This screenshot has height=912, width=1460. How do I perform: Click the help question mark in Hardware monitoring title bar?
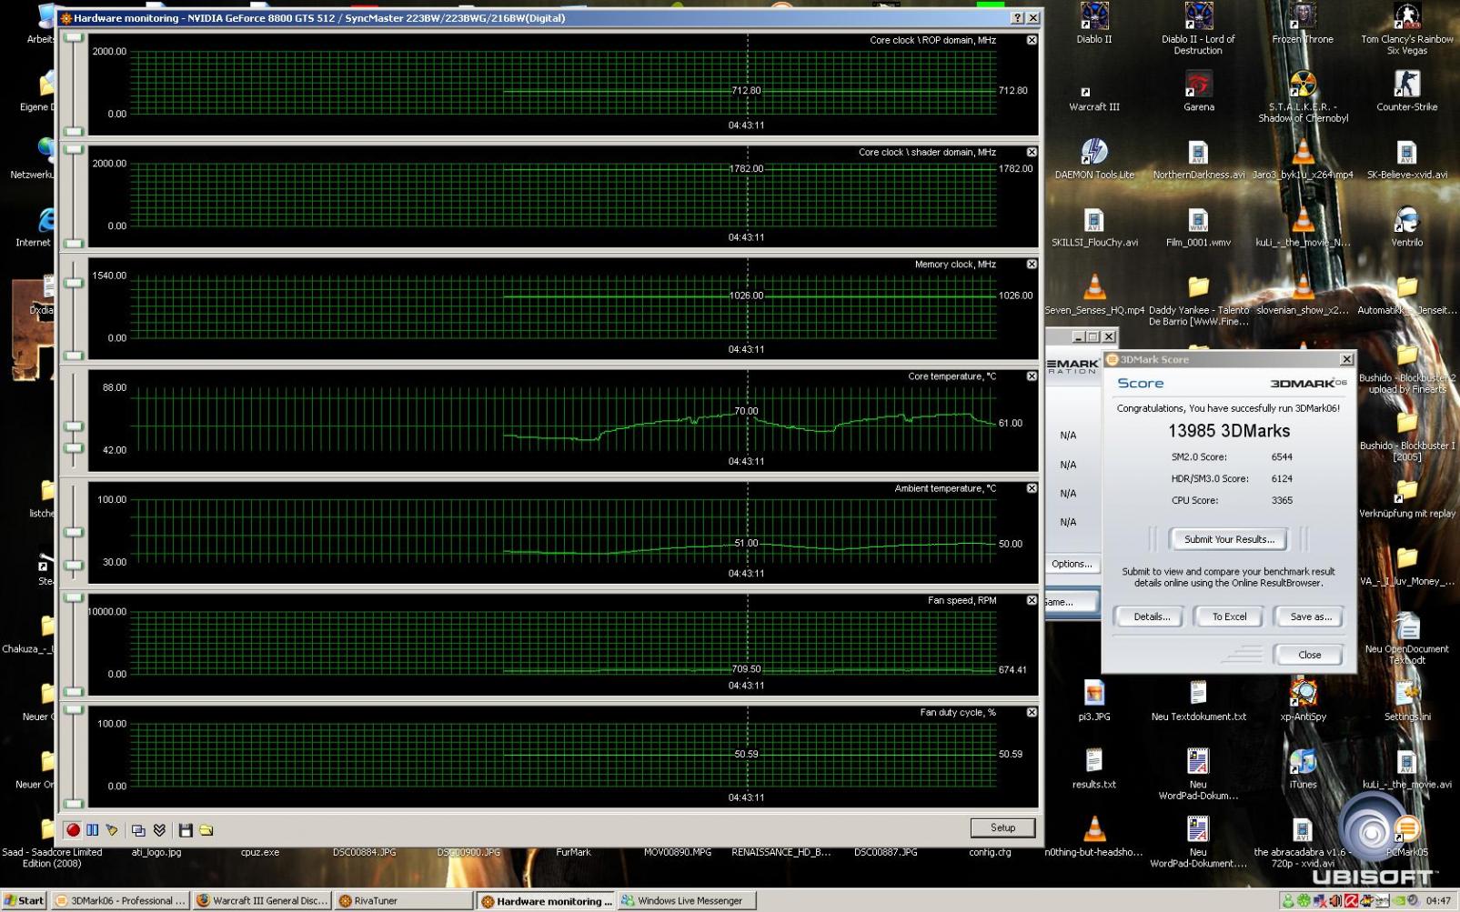[x=1017, y=17]
